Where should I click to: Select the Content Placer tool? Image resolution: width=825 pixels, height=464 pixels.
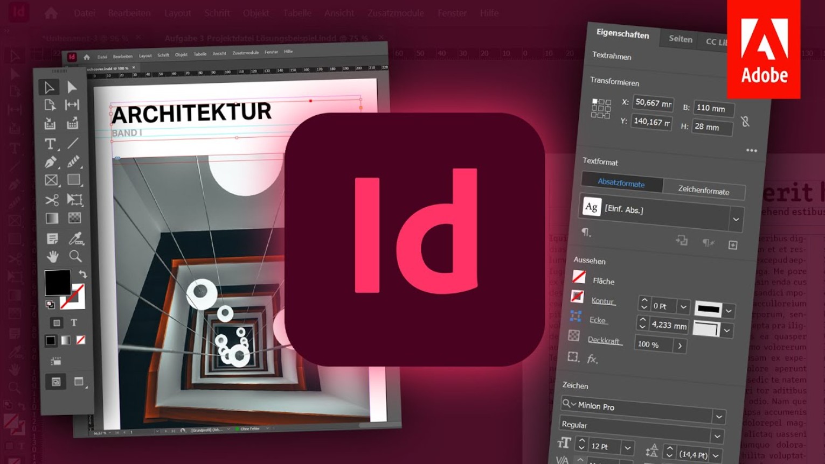[72, 124]
